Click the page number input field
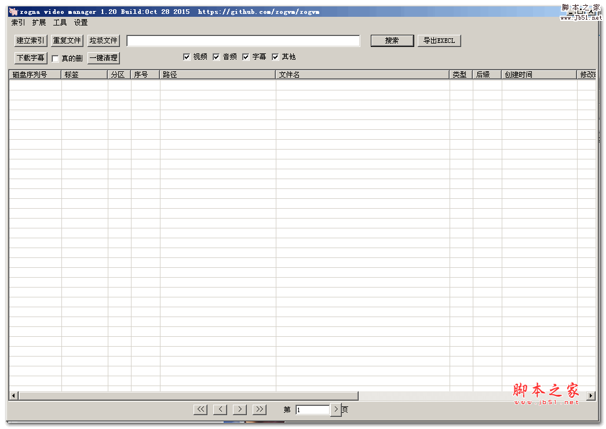606x429 pixels. click(313, 410)
